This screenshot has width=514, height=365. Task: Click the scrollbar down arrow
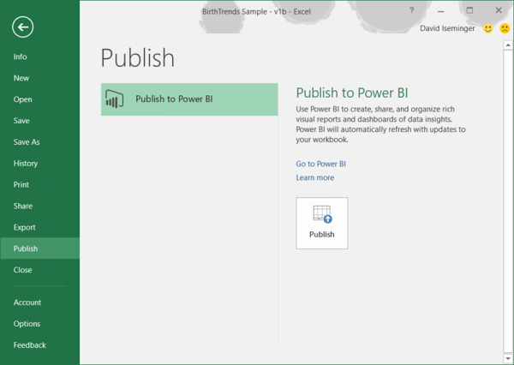[508, 358]
